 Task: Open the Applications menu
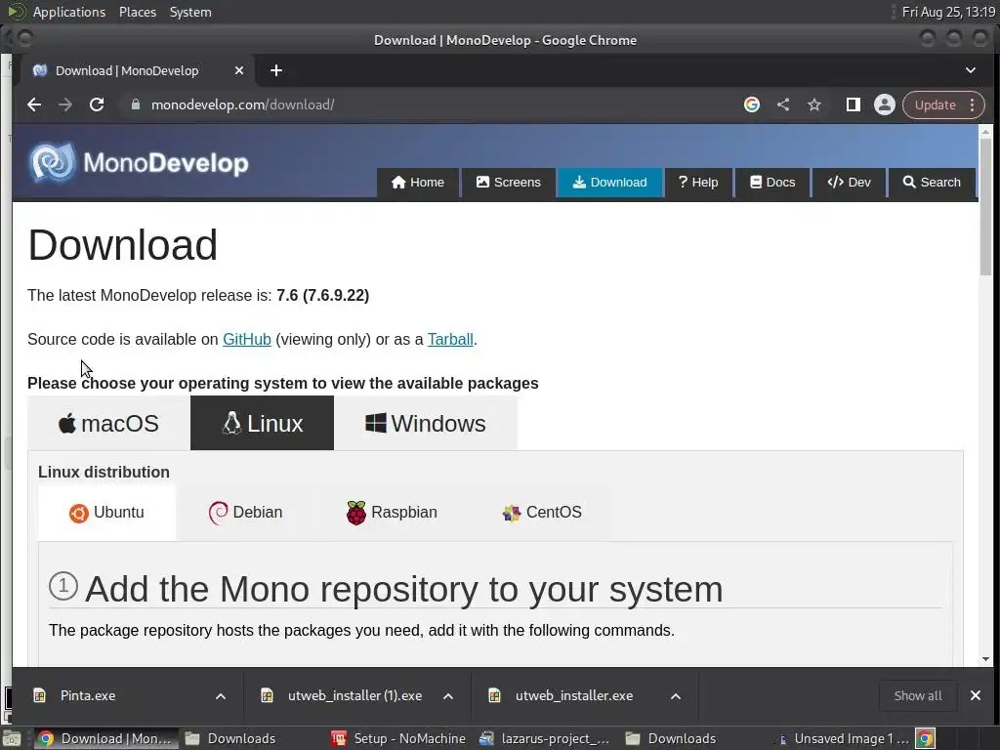[69, 12]
